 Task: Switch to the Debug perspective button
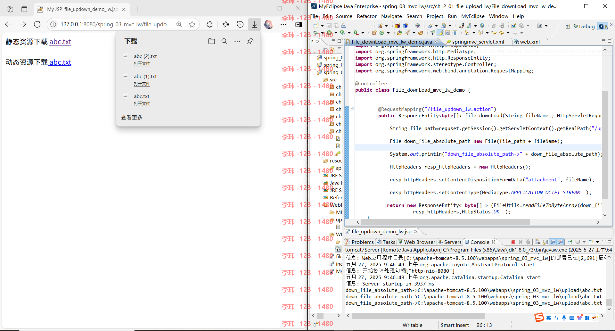(584, 26)
